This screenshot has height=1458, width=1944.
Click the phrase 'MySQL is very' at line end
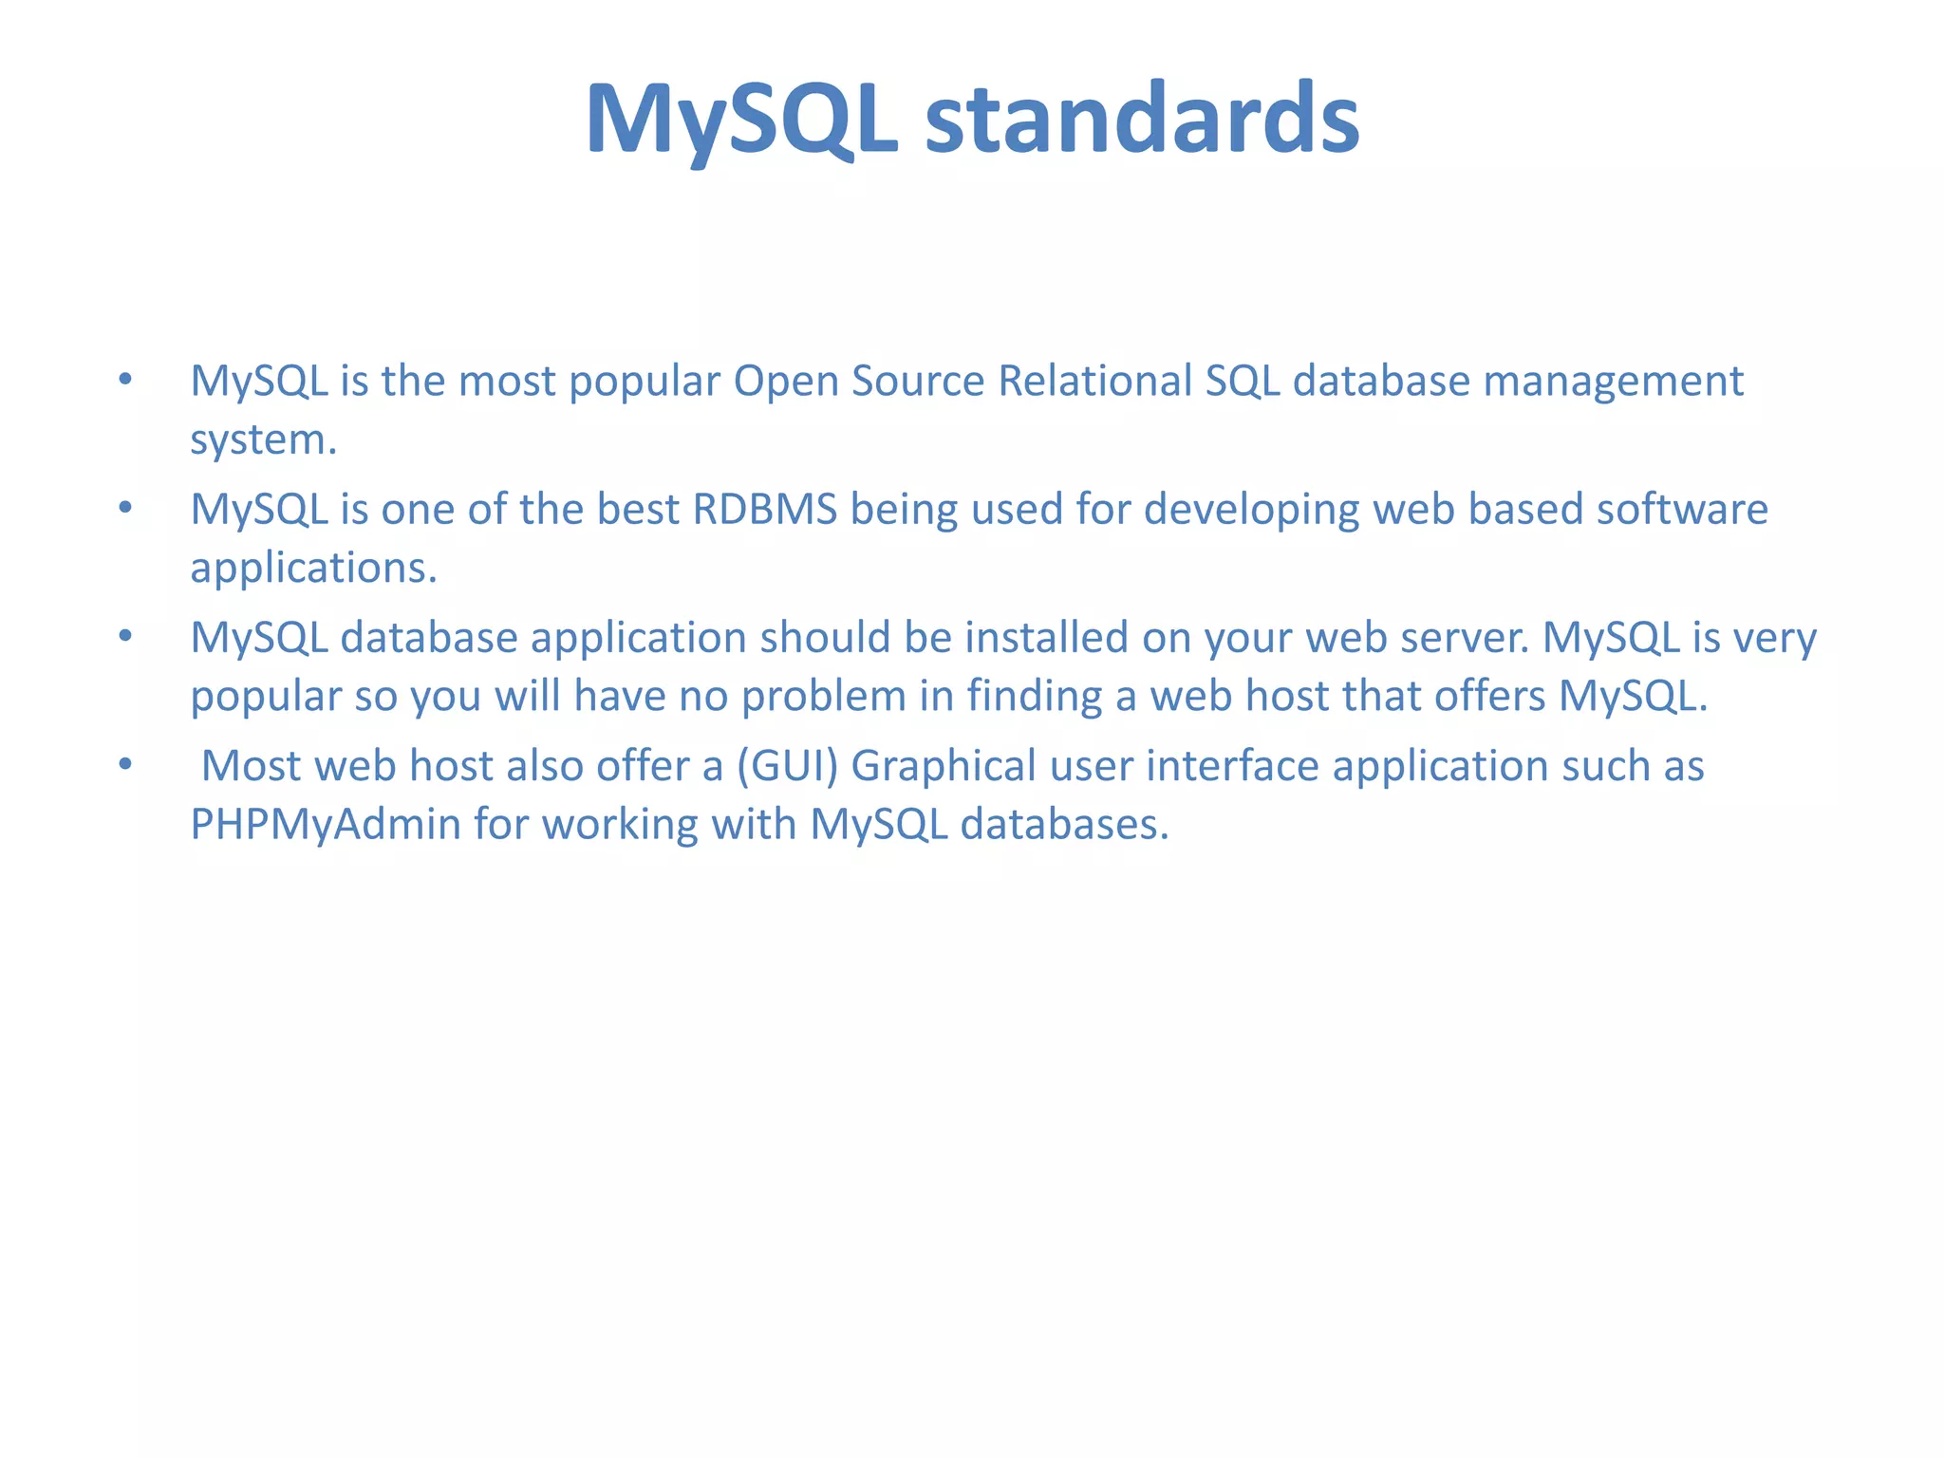(x=1678, y=637)
